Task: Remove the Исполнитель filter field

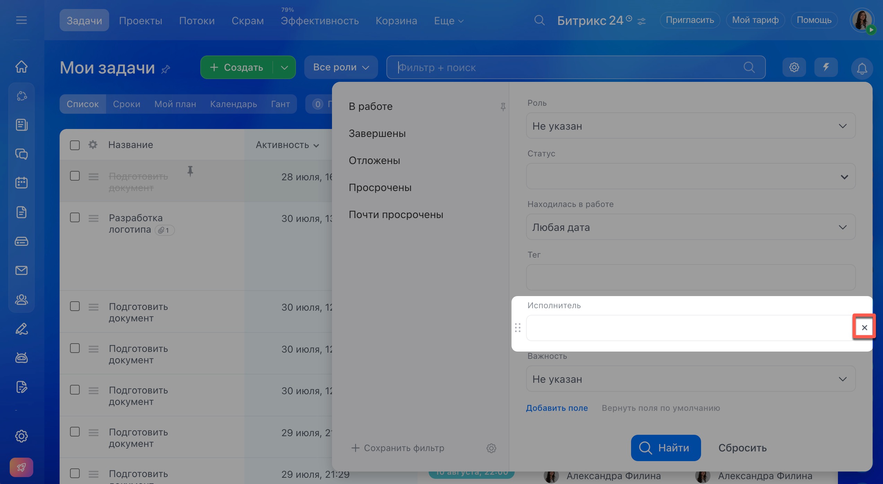Action: pos(864,328)
